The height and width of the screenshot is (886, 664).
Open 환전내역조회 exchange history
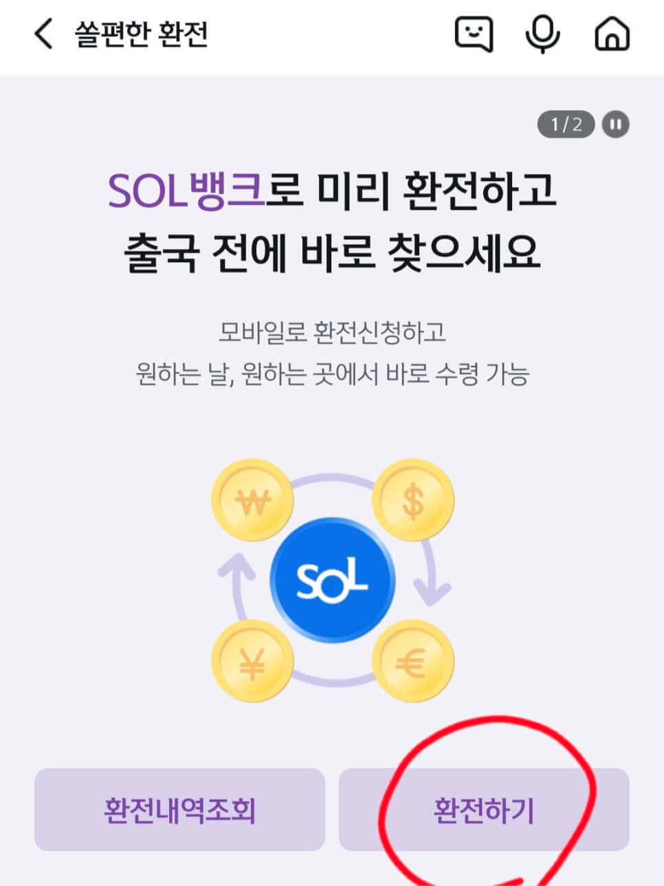coord(179,810)
